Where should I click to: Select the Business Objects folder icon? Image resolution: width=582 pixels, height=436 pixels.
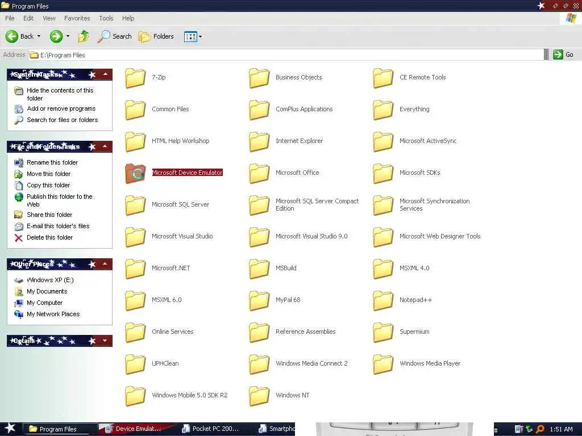tap(259, 78)
